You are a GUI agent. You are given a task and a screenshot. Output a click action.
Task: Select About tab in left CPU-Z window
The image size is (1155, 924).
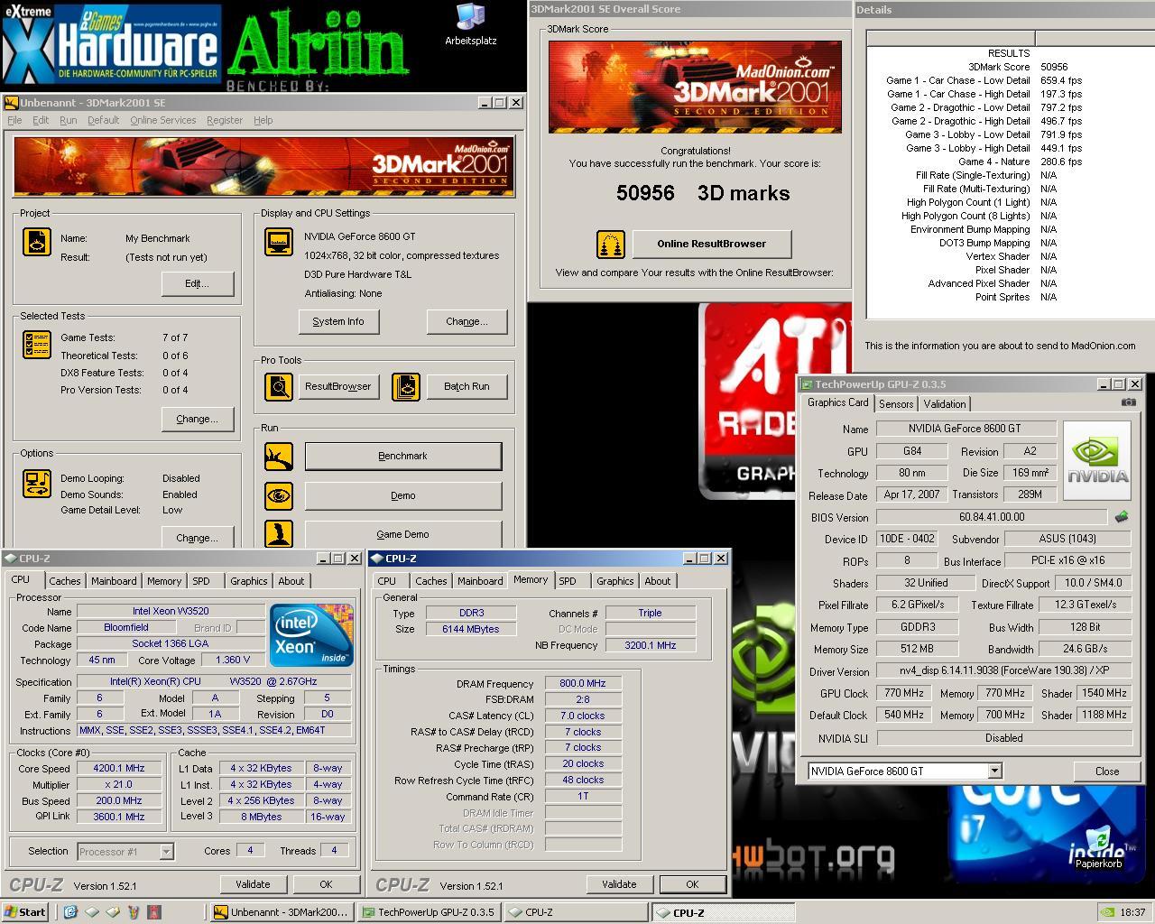coord(291,581)
